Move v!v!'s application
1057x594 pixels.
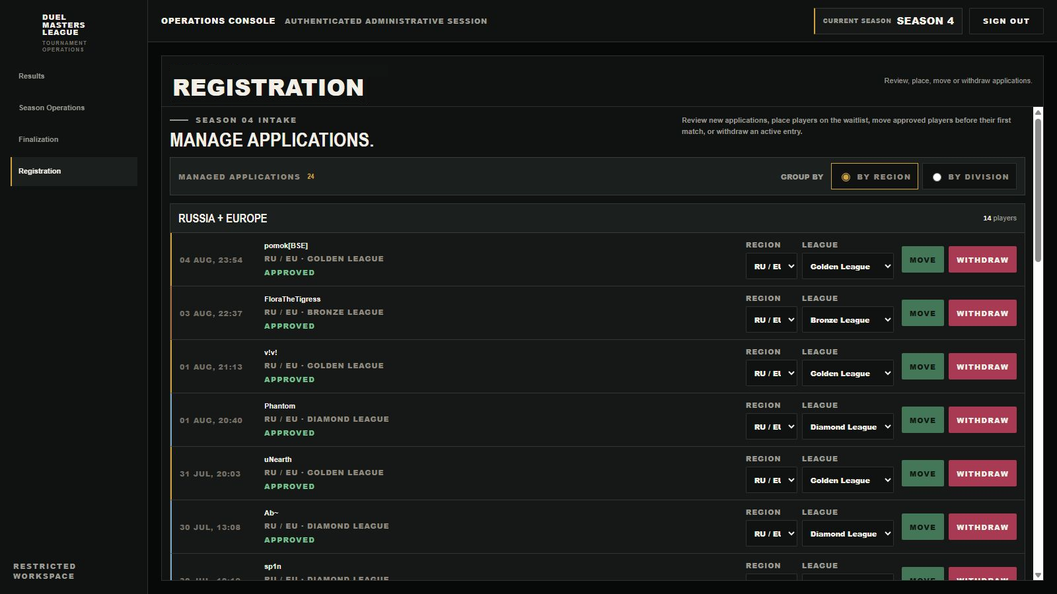pos(922,366)
